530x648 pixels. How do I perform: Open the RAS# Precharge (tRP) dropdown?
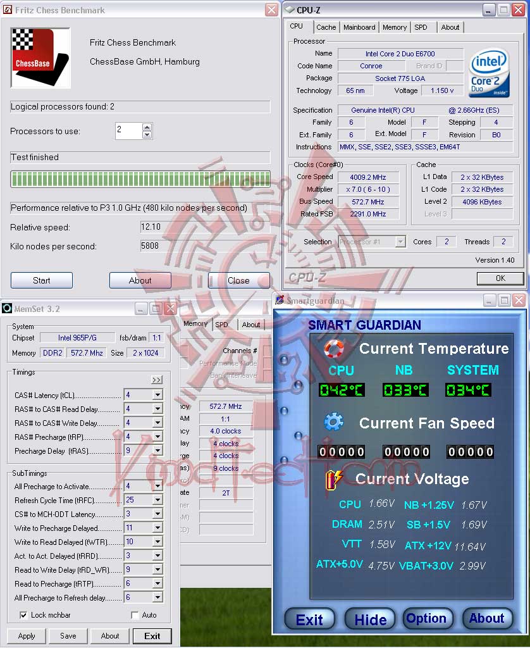(158, 437)
